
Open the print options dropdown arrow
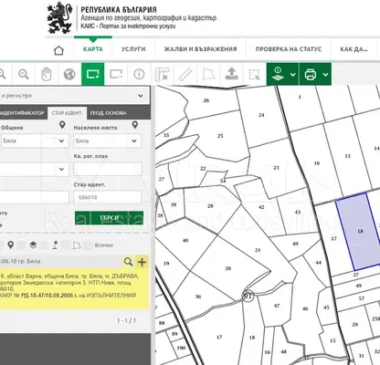coord(325,74)
